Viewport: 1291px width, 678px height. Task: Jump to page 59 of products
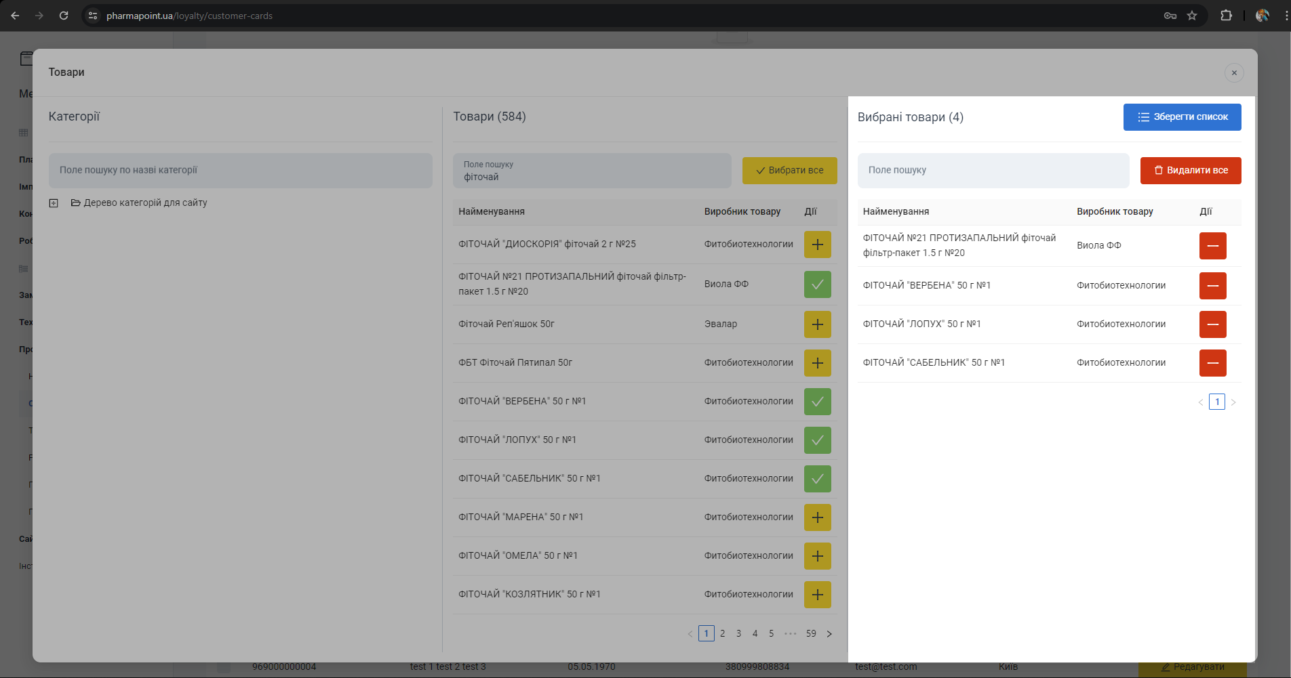point(811,634)
